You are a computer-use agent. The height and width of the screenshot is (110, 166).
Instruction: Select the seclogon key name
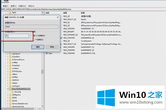pos(16,86)
